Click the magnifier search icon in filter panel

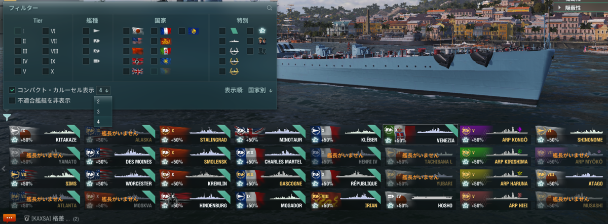pyautogui.click(x=270, y=8)
